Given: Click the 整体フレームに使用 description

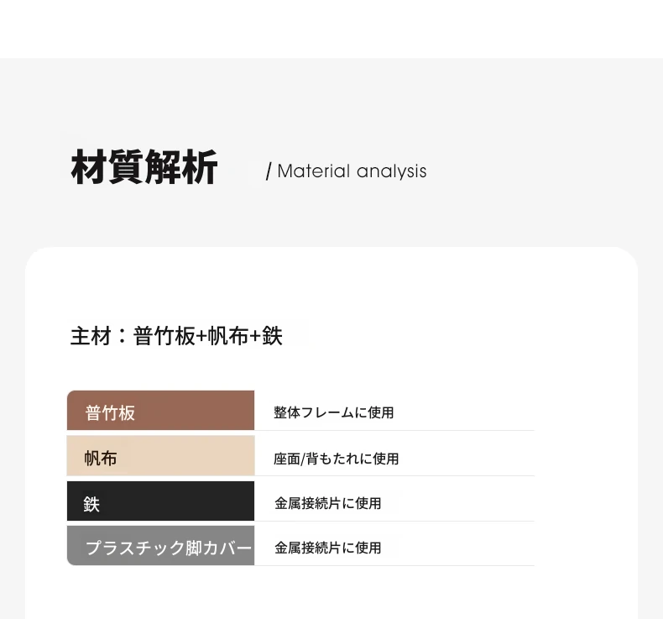Looking at the screenshot, I should tap(334, 412).
